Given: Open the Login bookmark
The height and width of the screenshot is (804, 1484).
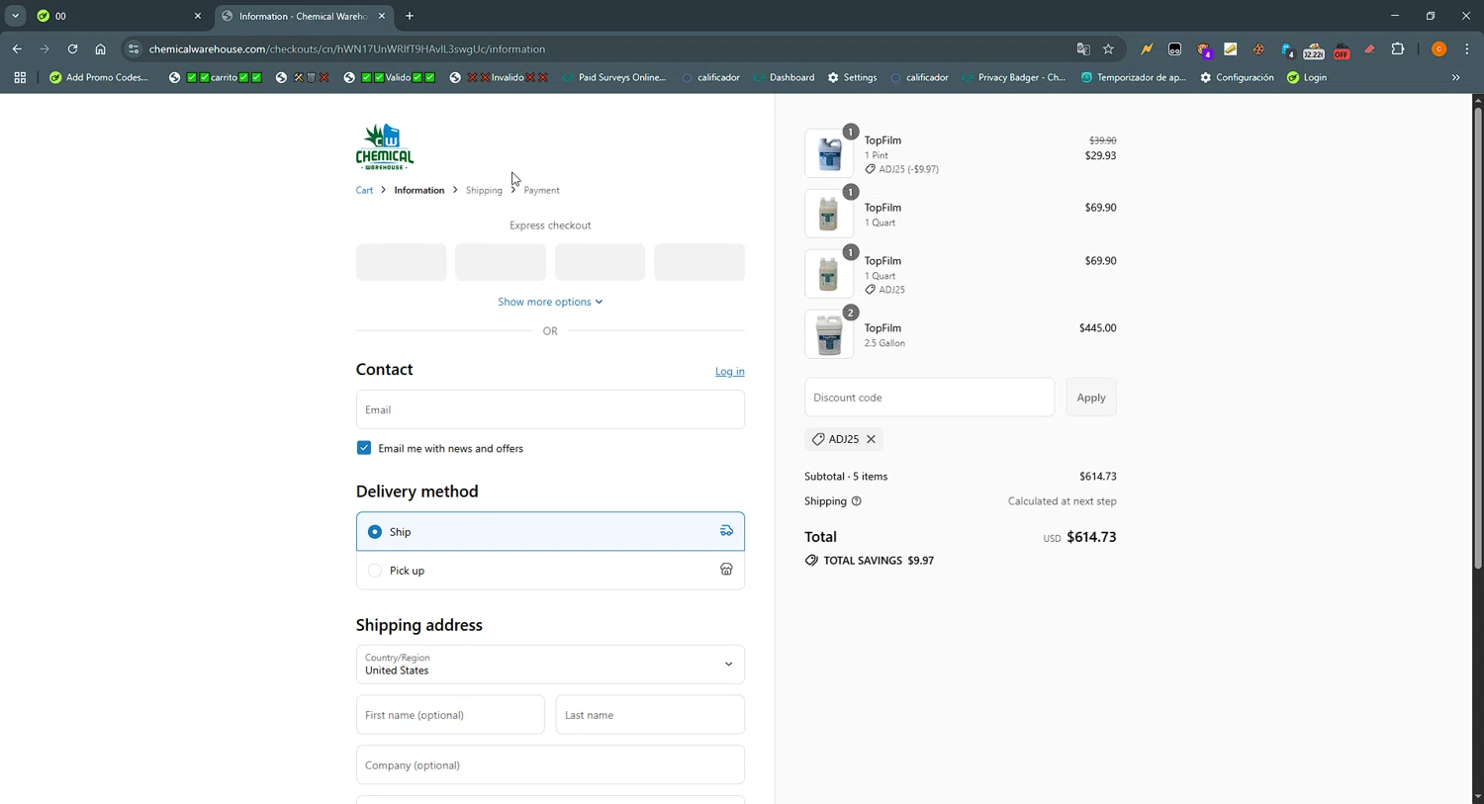Looking at the screenshot, I should click(x=1307, y=77).
